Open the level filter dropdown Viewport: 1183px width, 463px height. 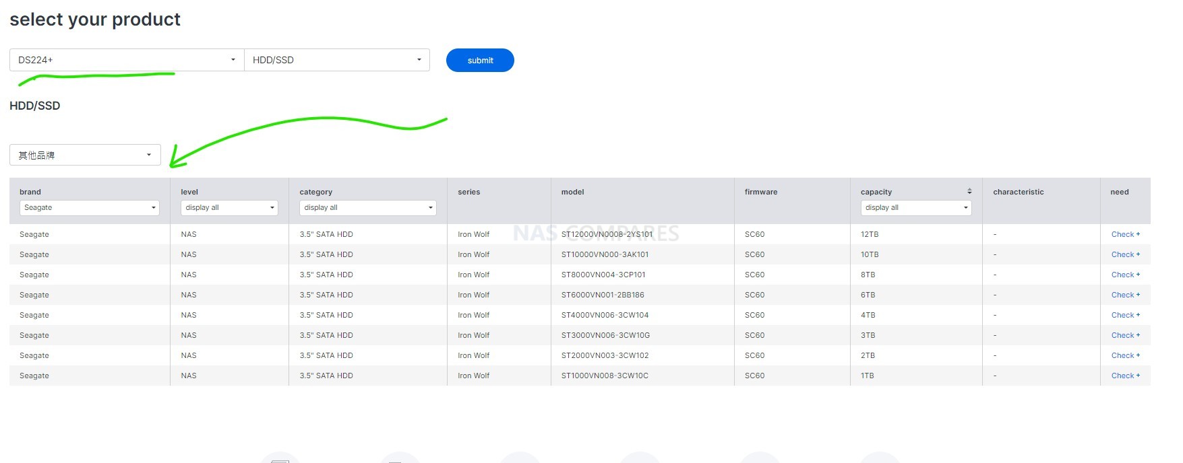point(229,208)
